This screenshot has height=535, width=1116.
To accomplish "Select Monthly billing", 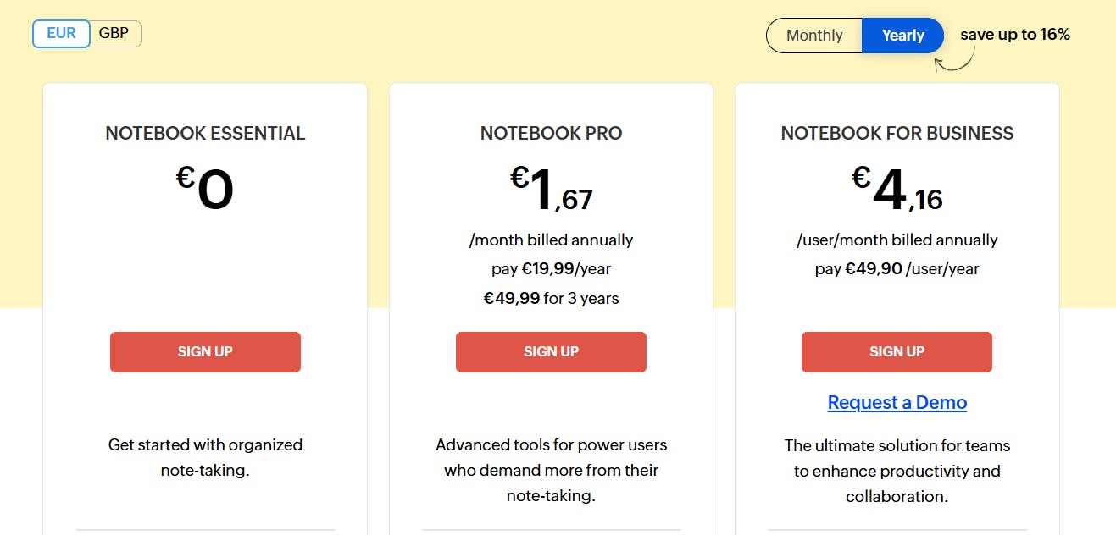I will tap(813, 36).
